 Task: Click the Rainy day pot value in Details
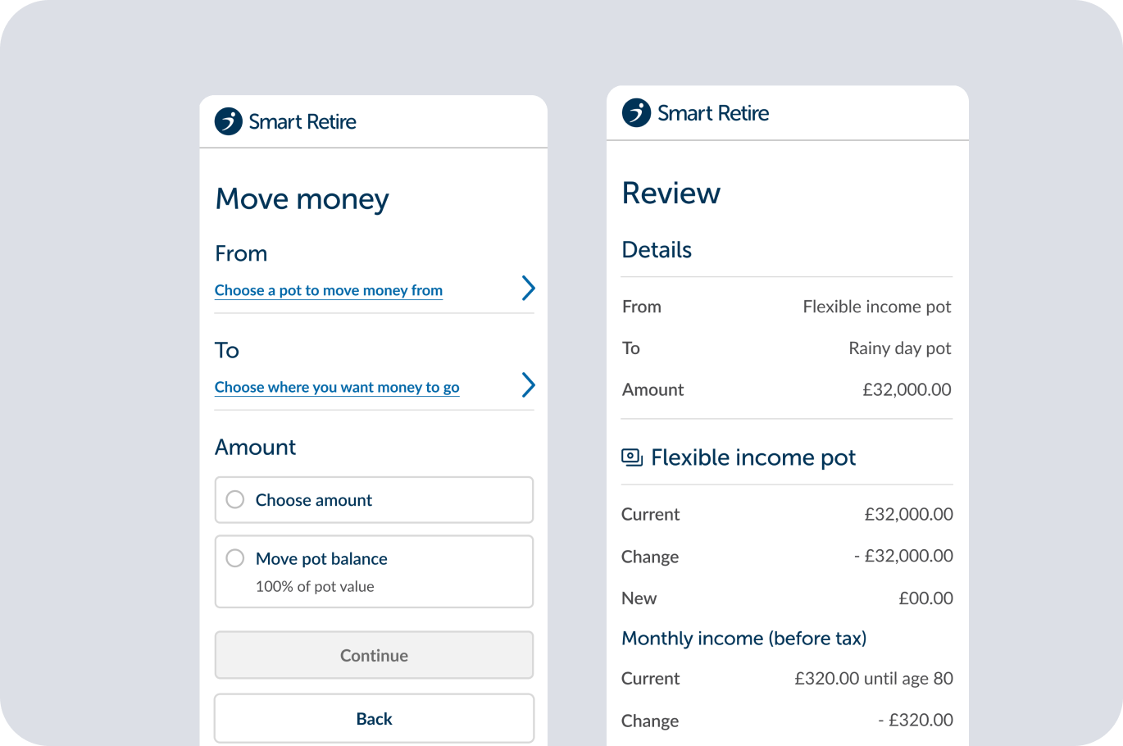click(x=899, y=348)
